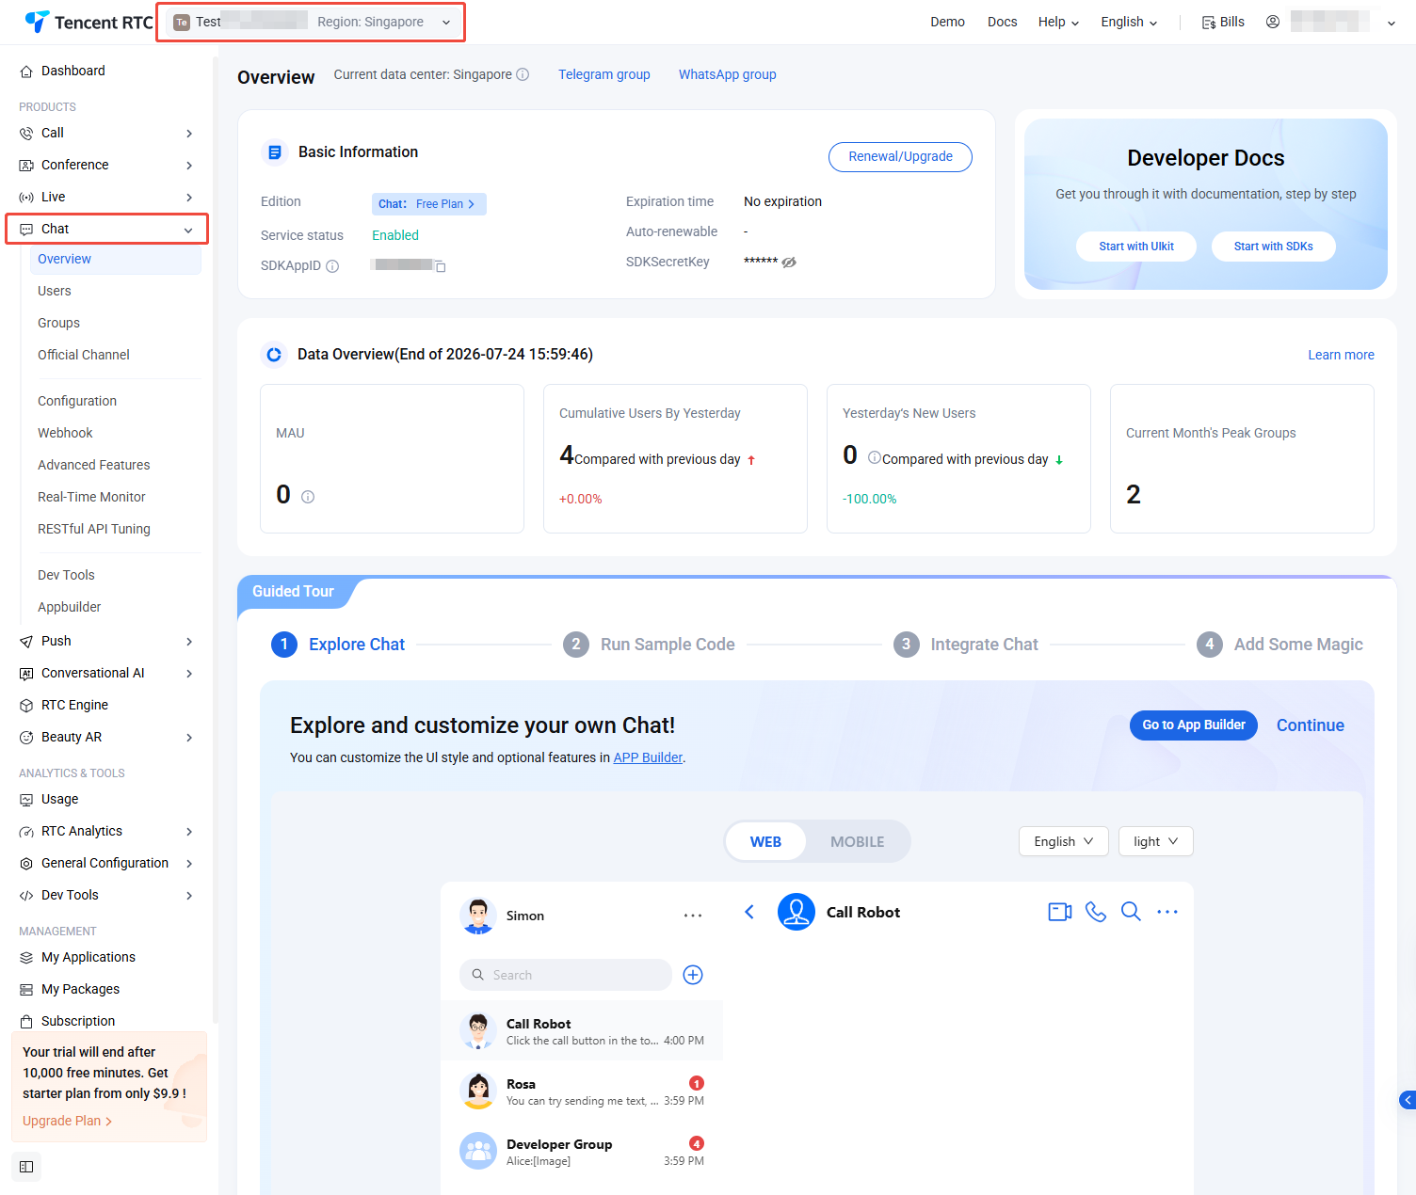
Task: Click the Upgrade Plan link
Action: click(67, 1121)
